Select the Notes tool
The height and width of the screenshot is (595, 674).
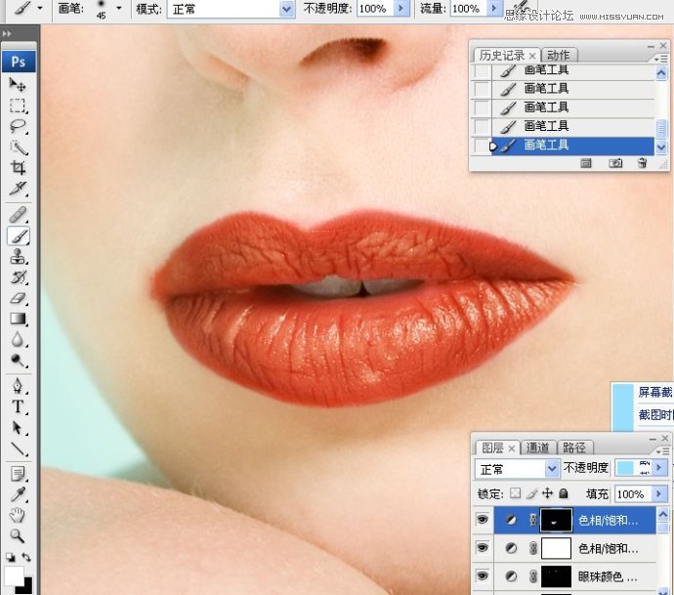18,474
